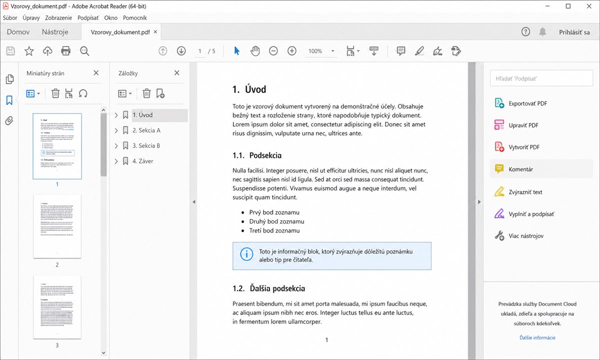Open the page thumbnails sidebar icon
The width and height of the screenshot is (600, 360).
(9, 79)
